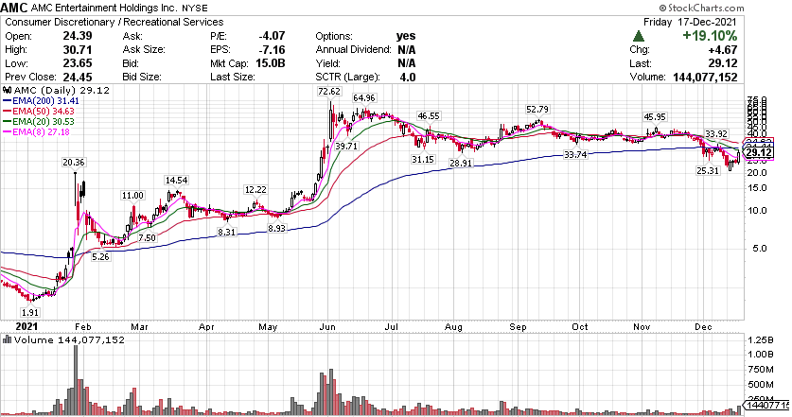Click the 8.93 price label
Viewport: 792px width, 417px height.
(276, 228)
